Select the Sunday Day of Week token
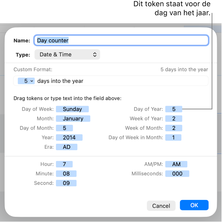Image resolution: width=222 pixels, height=222 pixels. pos(72,109)
